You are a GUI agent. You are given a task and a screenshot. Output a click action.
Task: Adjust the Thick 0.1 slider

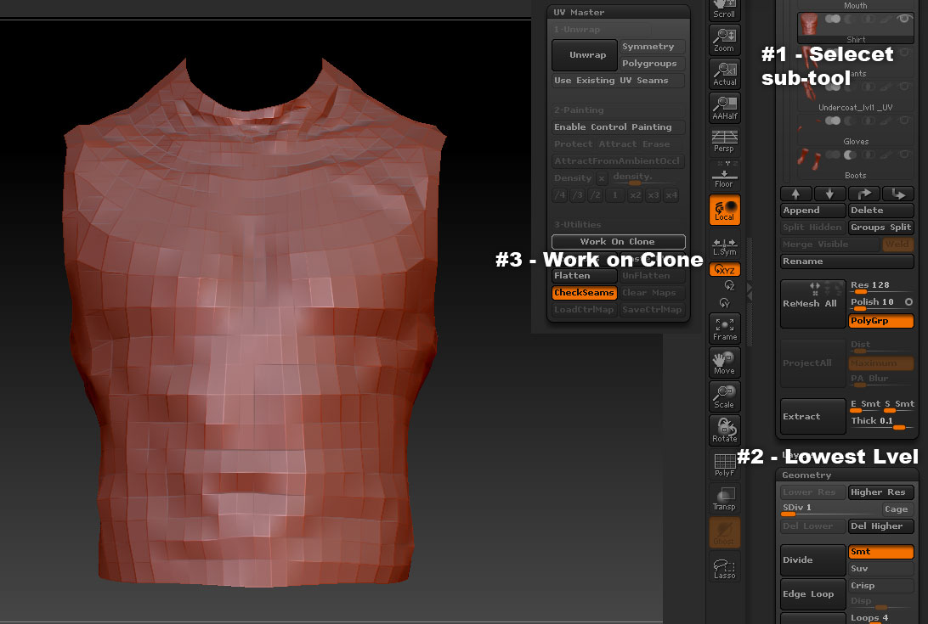881,422
